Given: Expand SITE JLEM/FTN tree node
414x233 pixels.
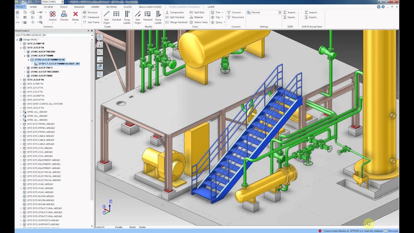Looking at the screenshot, I should 21,43.
